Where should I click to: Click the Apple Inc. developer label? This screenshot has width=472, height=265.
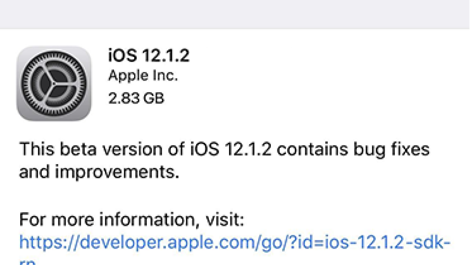pos(143,76)
